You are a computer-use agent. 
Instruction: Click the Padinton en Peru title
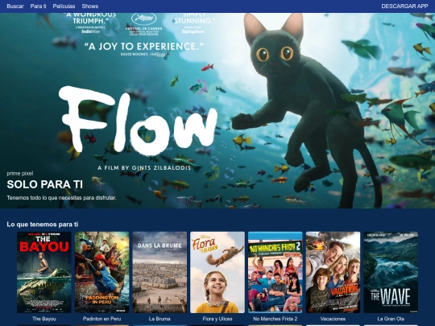101,319
